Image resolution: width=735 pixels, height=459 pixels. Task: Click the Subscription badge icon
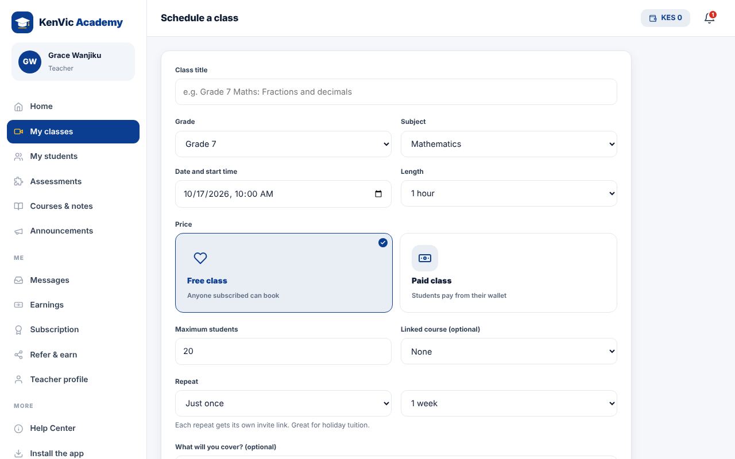(x=18, y=329)
